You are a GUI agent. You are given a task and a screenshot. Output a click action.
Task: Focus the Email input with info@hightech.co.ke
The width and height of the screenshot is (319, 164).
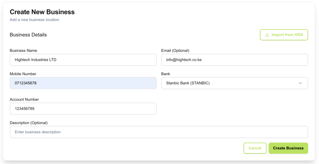coord(235,60)
